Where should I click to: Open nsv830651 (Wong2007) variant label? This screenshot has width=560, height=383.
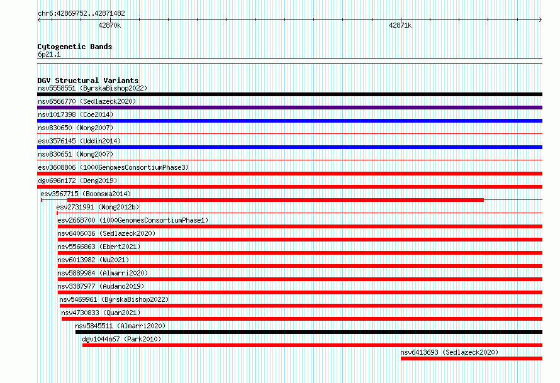(76, 154)
